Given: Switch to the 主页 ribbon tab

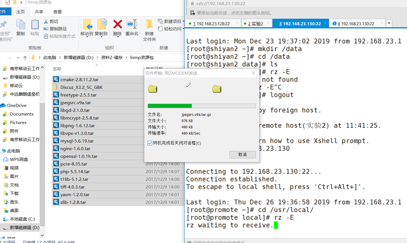Looking at the screenshot, I should [x=21, y=12].
